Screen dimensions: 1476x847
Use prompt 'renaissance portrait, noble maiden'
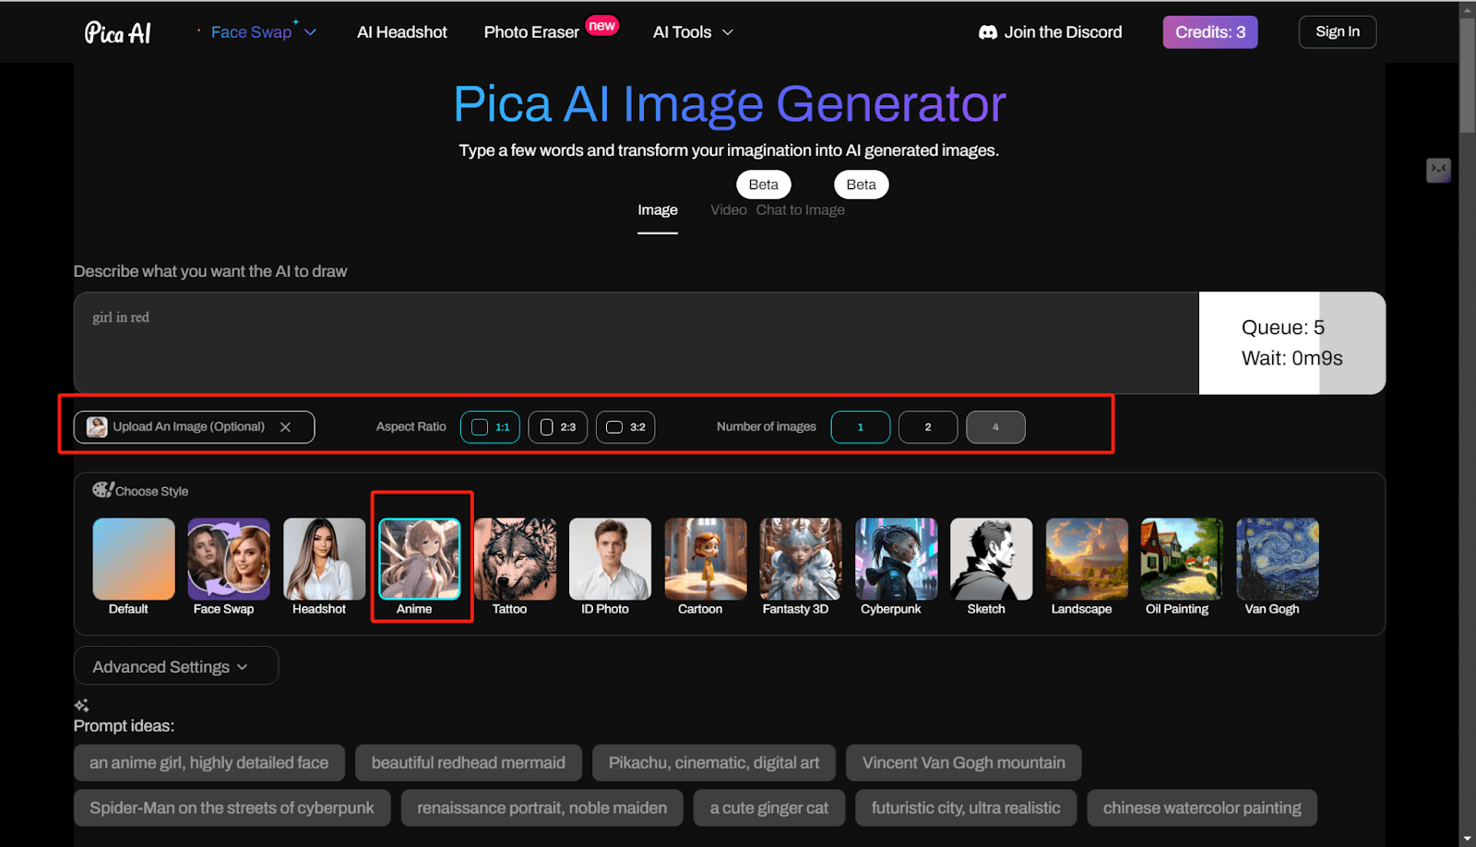(542, 808)
